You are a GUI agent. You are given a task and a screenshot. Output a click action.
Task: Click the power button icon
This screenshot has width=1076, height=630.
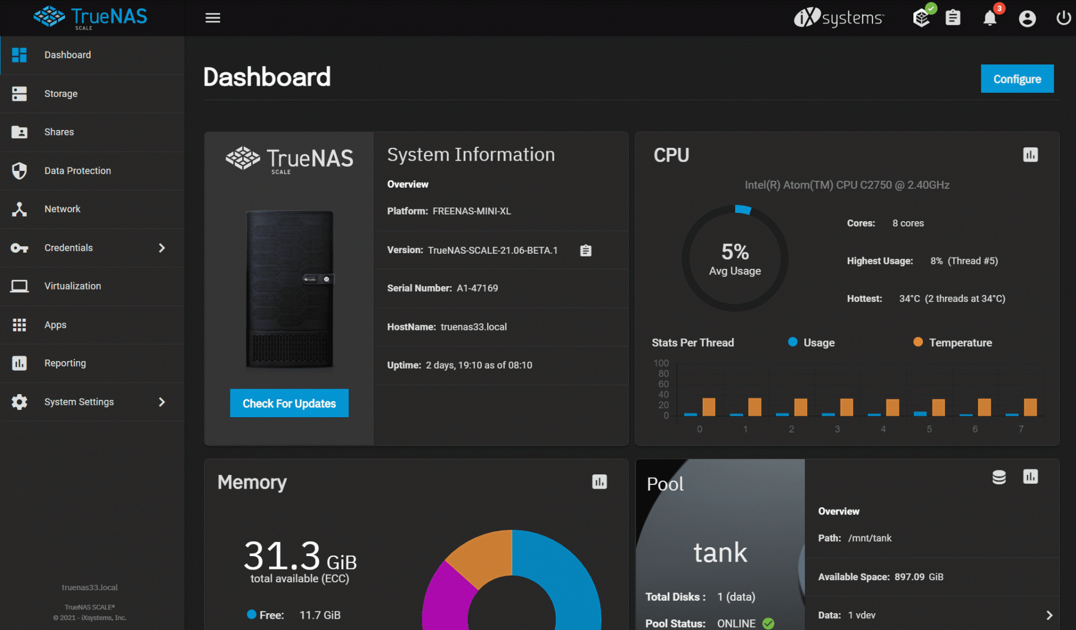pyautogui.click(x=1063, y=18)
